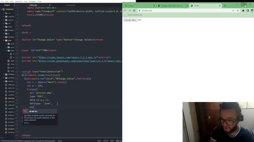
Task: Click the Change Value button in the browser page
Action: (130, 20)
